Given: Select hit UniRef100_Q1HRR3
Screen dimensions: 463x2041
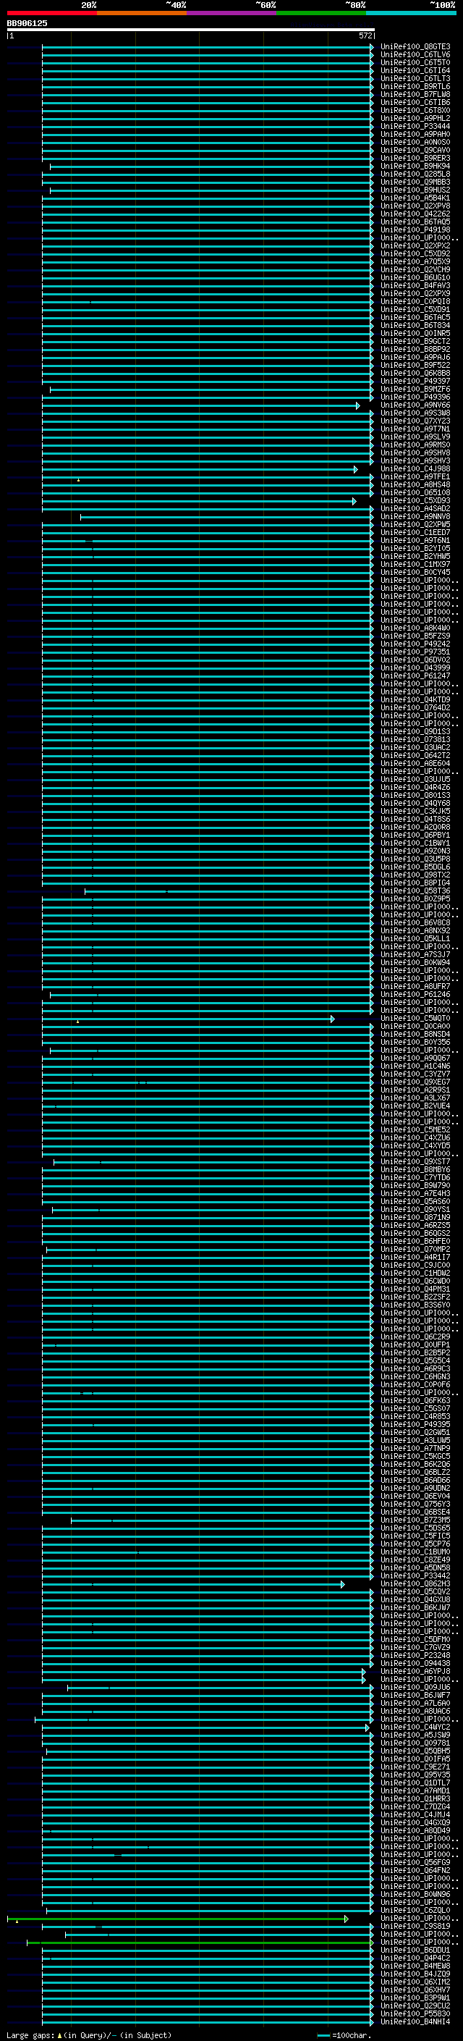Looking at the screenshot, I should point(415,1799).
